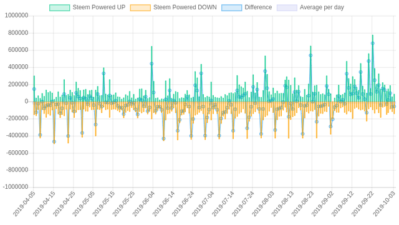Click the 2019-08-13 date label
This screenshot has height=225, width=399.
[x=282, y=204]
